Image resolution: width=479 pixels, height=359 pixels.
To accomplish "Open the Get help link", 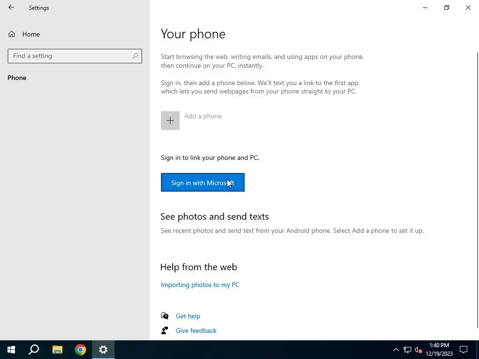I will [x=188, y=316].
